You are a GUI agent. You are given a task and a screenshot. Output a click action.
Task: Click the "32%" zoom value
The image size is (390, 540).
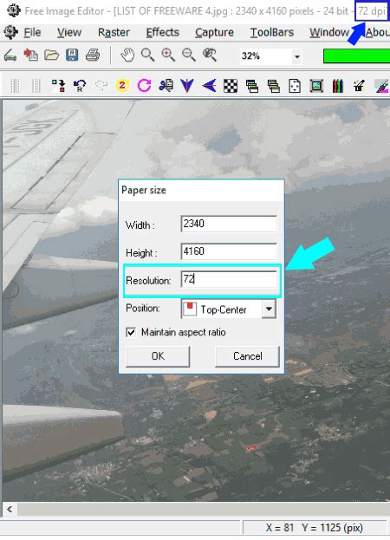coord(250,55)
